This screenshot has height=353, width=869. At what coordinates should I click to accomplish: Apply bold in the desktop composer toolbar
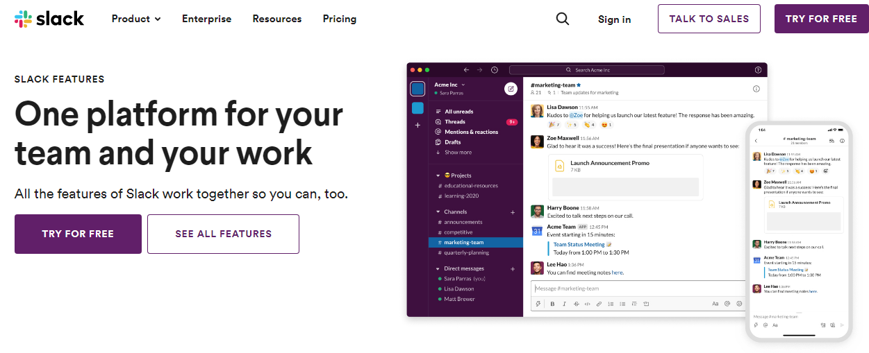point(552,304)
